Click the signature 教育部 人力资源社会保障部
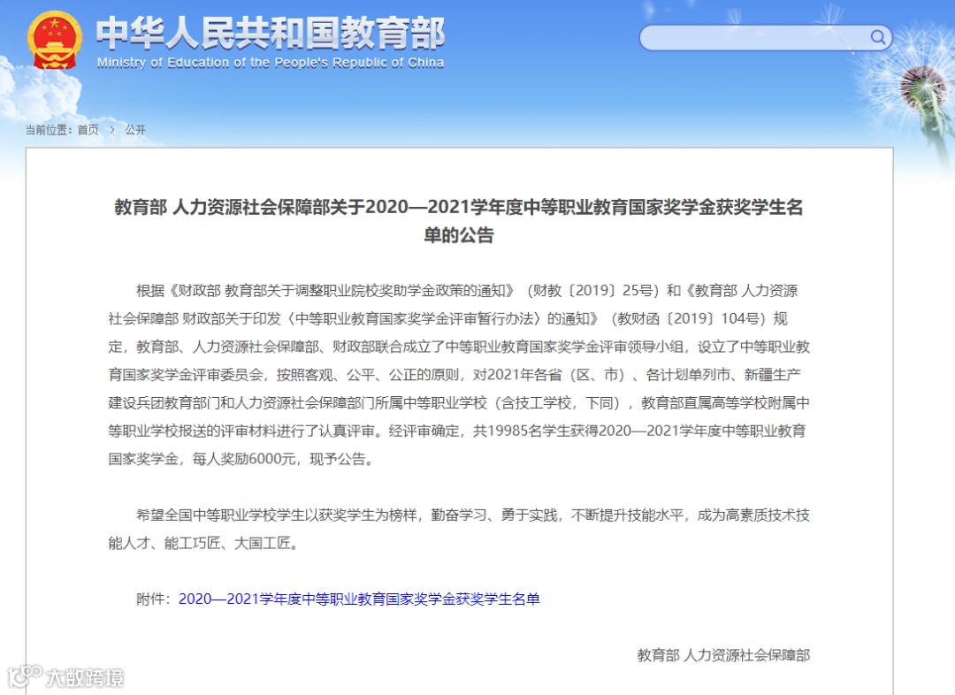Viewport: 955px width, 695px height. tap(723, 655)
